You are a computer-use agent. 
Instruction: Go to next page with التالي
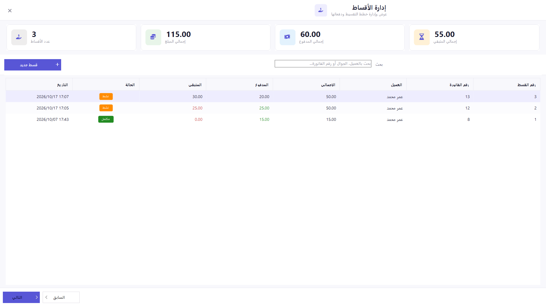pos(21,297)
